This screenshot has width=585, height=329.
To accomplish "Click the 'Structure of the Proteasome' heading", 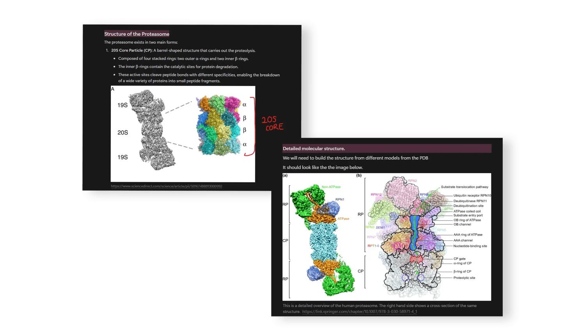I will (136, 34).
